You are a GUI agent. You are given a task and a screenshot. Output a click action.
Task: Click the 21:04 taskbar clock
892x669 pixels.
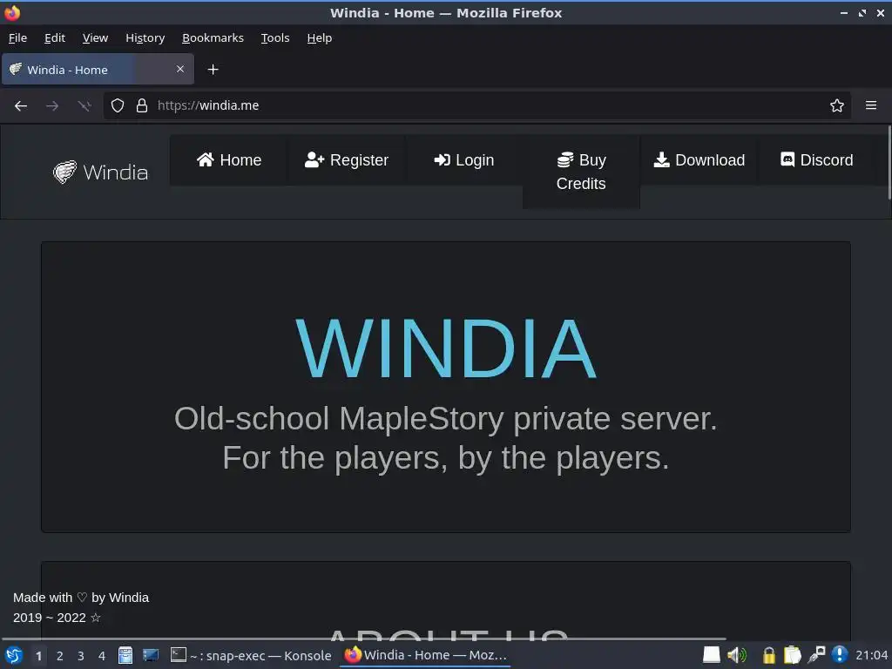click(x=871, y=655)
